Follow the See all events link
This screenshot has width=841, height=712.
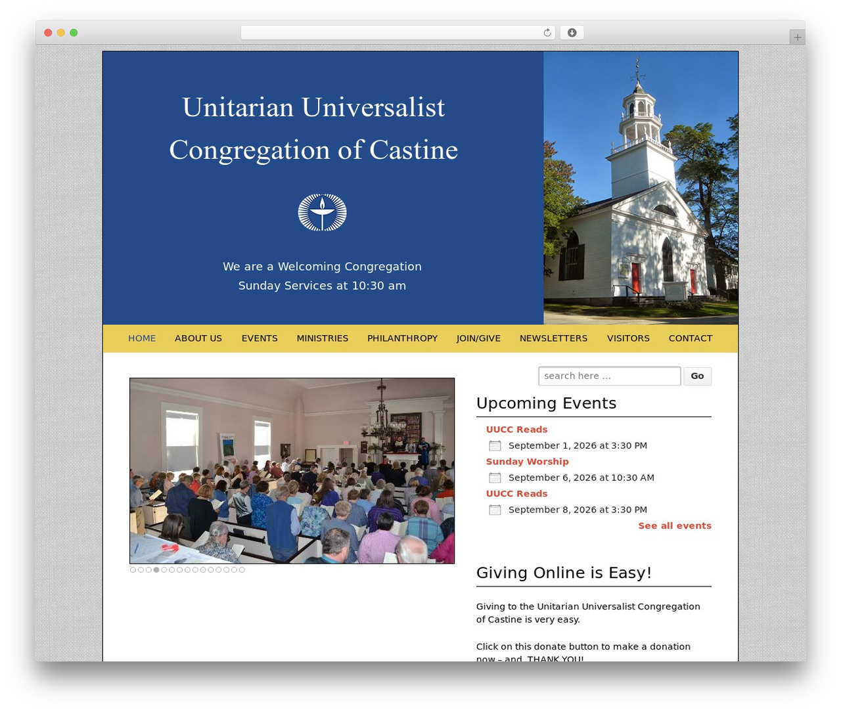[x=675, y=526]
